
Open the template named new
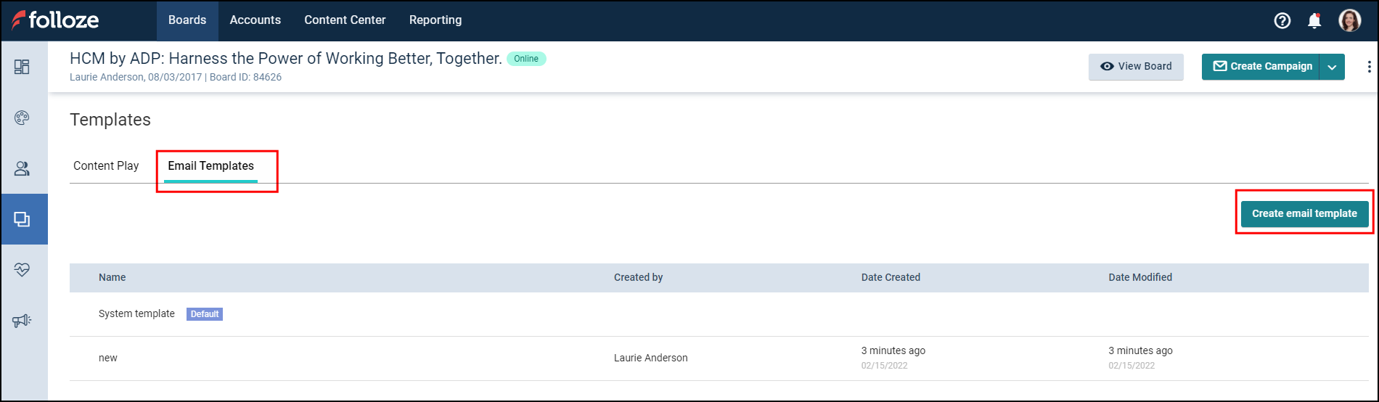108,358
